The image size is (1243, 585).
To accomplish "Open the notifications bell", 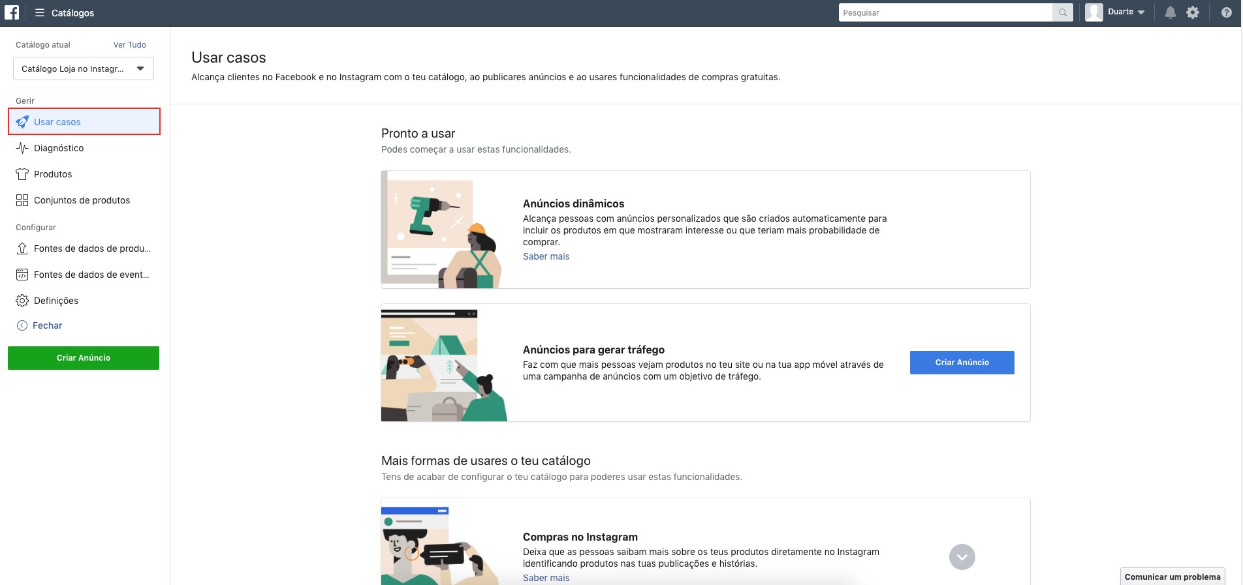I will point(1171,12).
